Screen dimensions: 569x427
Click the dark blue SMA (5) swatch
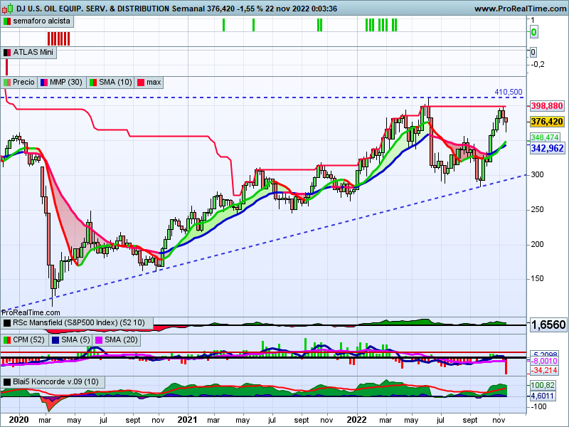coord(55,340)
